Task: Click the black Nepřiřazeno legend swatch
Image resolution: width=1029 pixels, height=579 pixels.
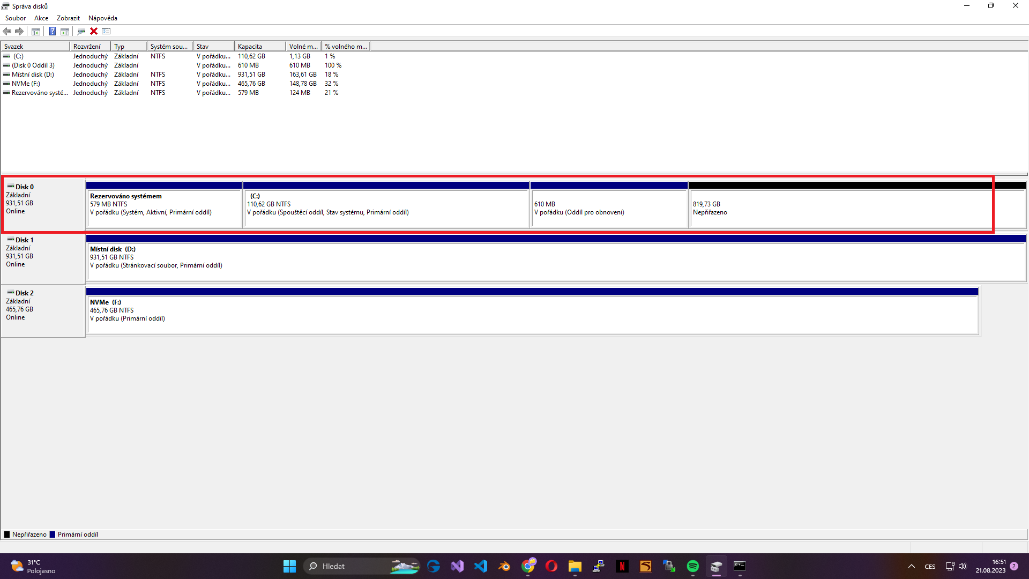Action: coord(7,535)
